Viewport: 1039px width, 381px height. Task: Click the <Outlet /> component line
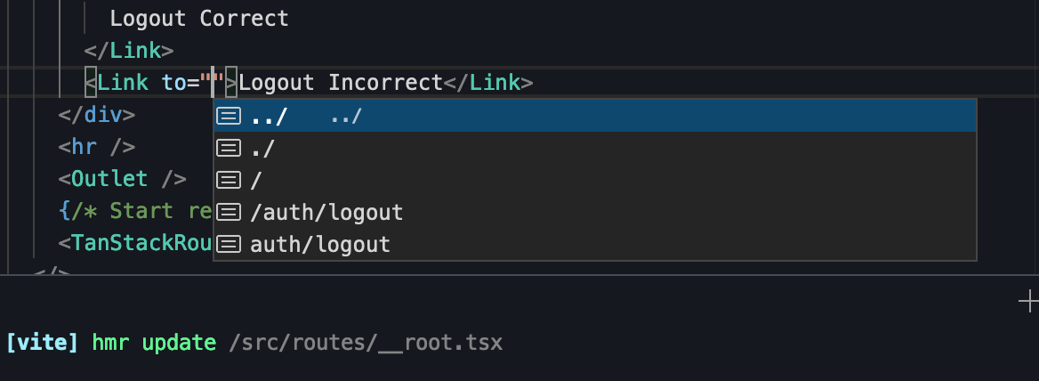click(x=123, y=179)
